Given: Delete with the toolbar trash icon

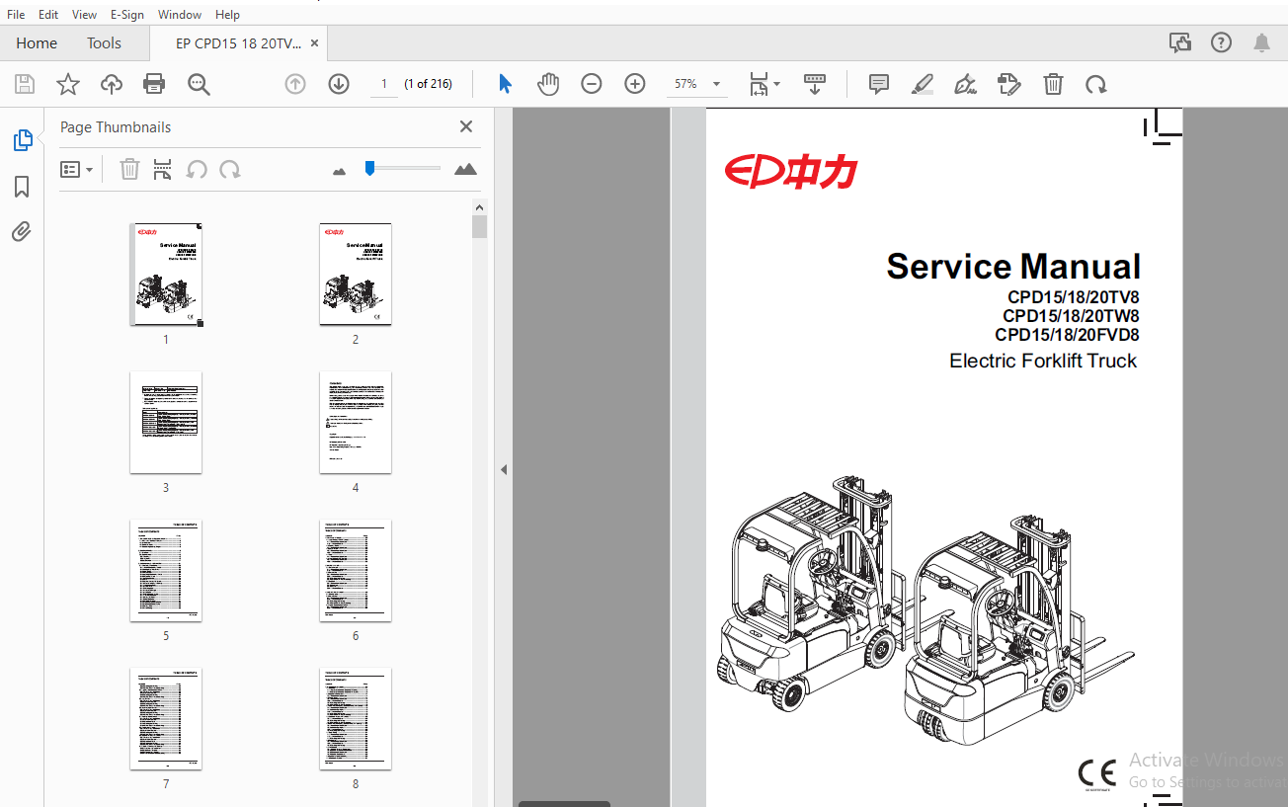Looking at the screenshot, I should (x=1054, y=85).
